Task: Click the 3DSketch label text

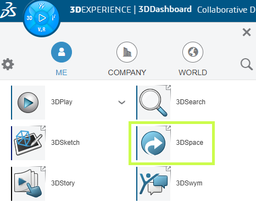Action: pos(65,143)
